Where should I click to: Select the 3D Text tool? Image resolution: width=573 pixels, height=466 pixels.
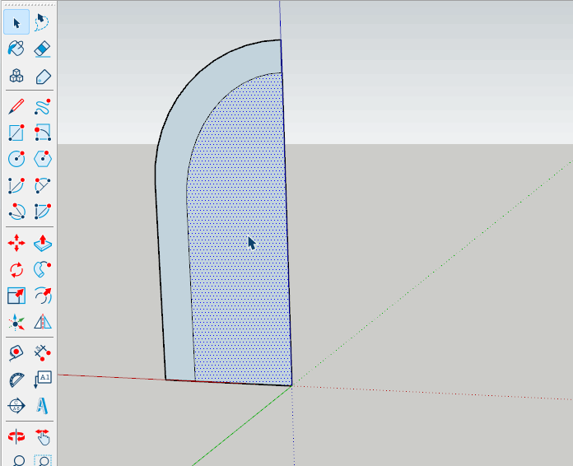click(42, 406)
